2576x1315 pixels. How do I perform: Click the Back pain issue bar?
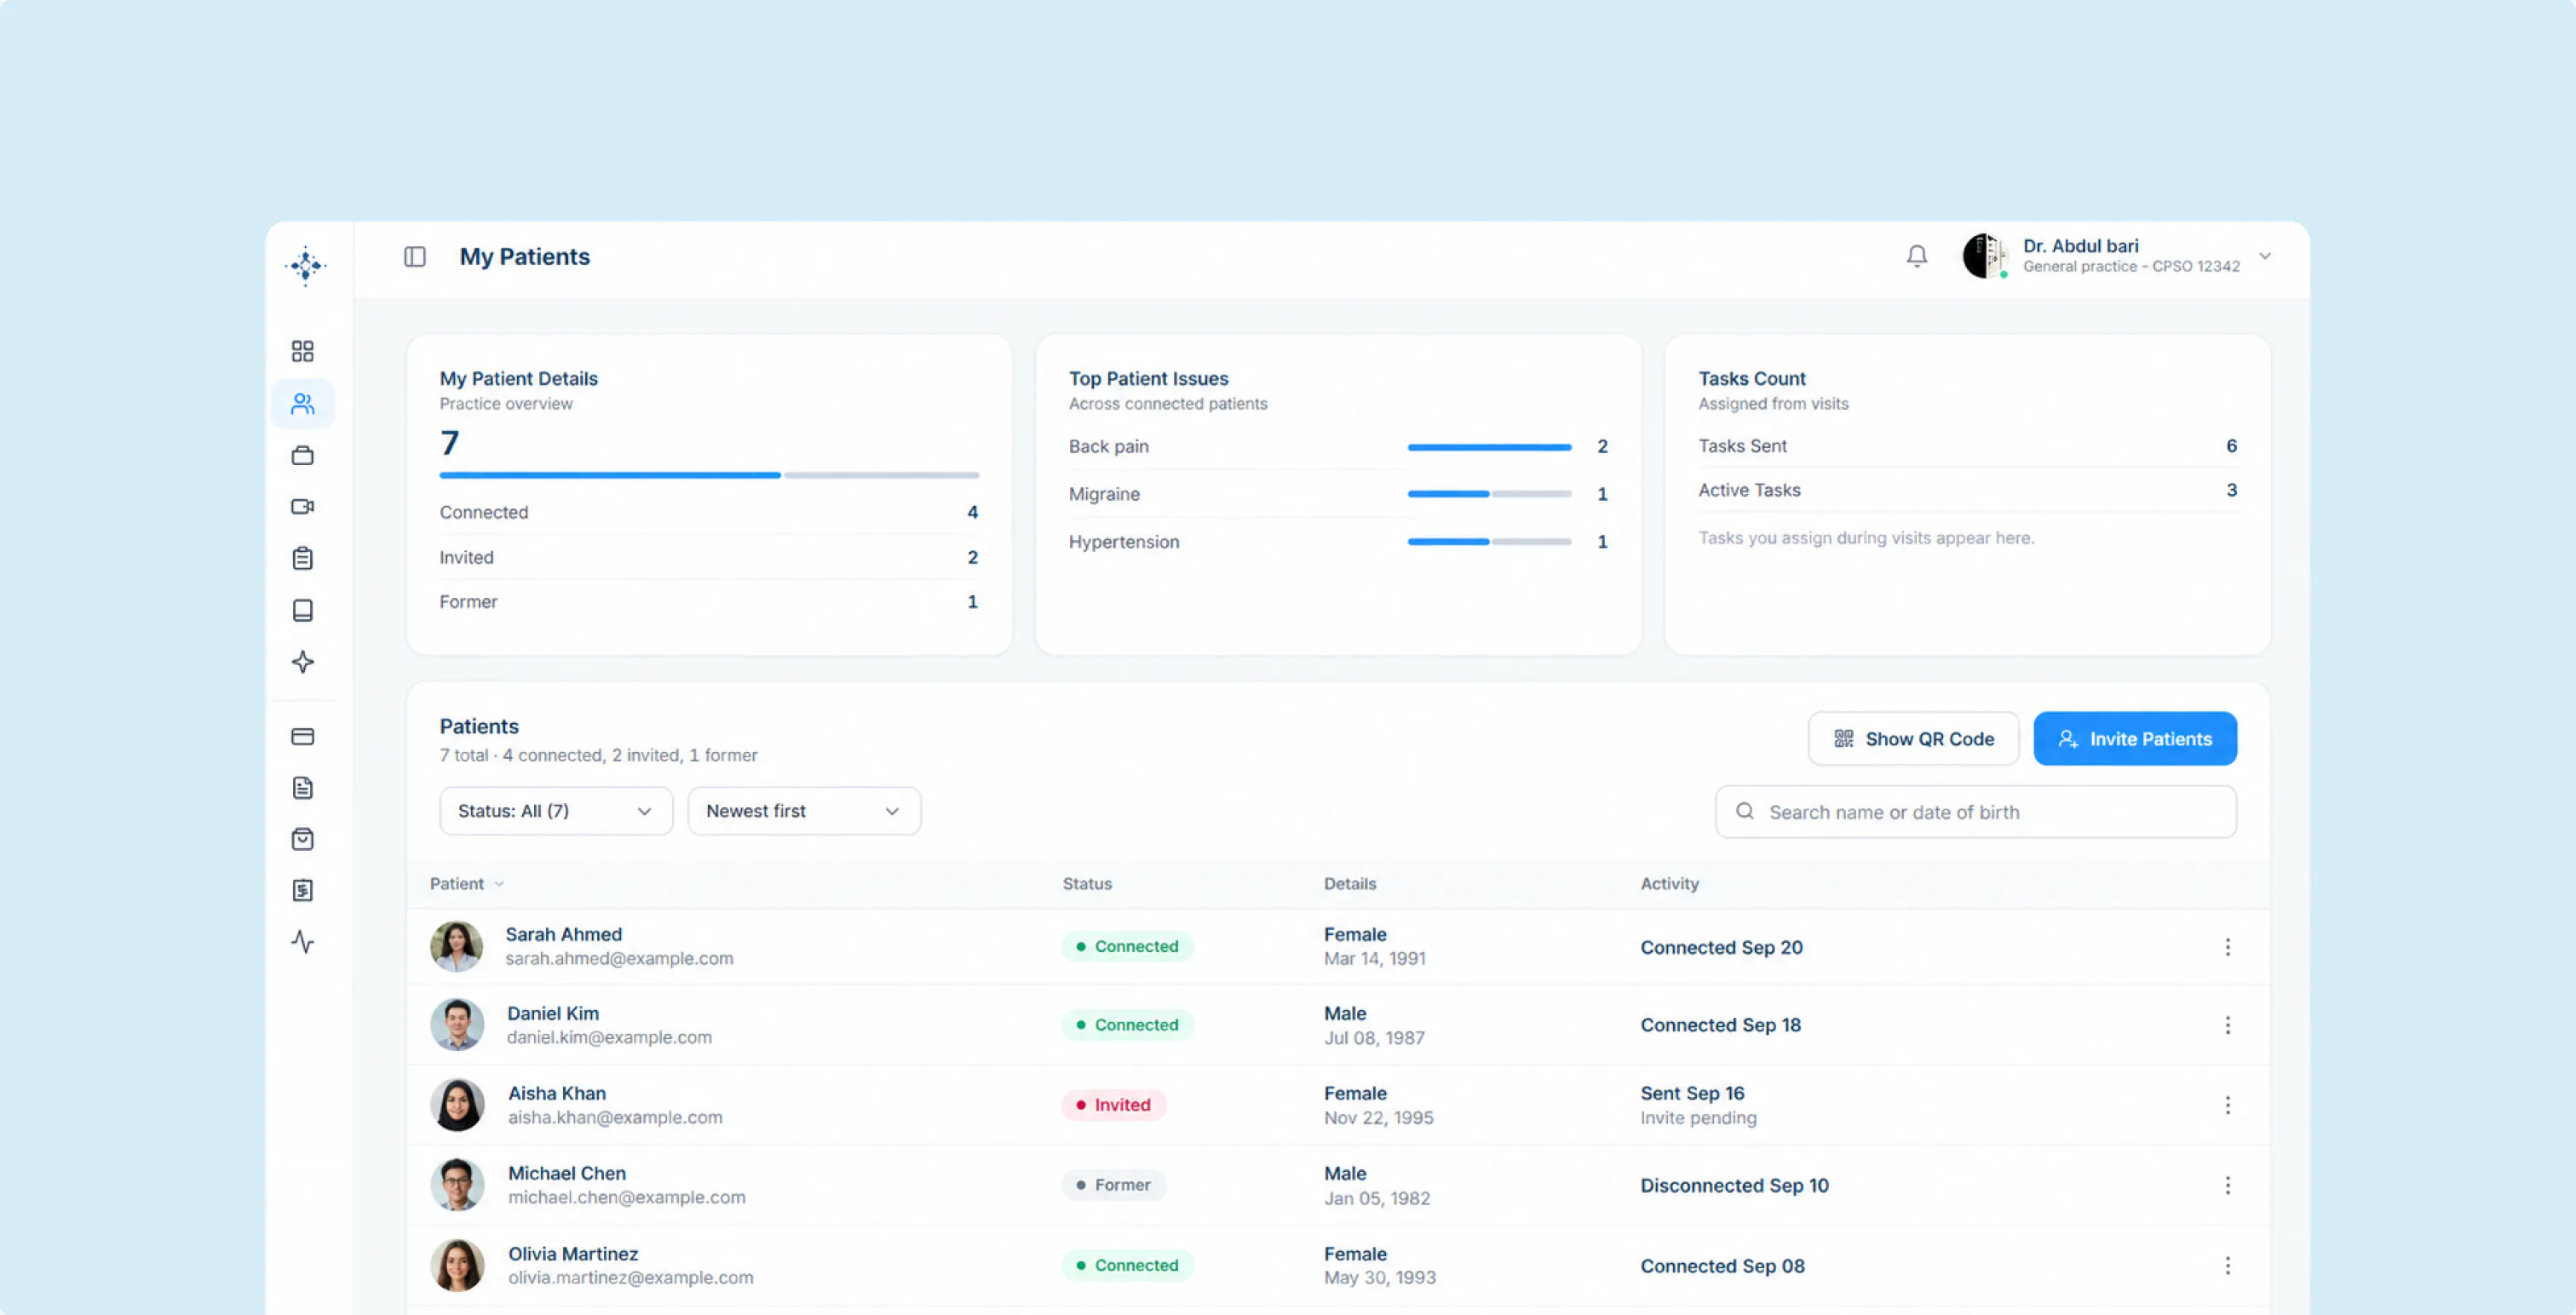[1489, 447]
